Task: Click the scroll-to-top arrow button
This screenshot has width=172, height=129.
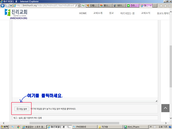Action: (x=165, y=108)
